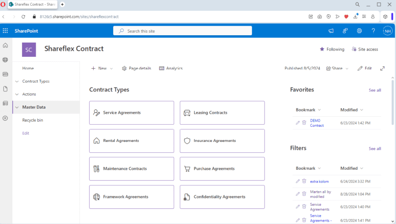Click the SC site logo tile
Viewport: 396px width, 224px height.
(x=29, y=50)
